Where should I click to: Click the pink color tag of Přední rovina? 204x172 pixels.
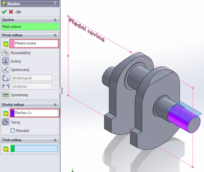(x=13, y=43)
